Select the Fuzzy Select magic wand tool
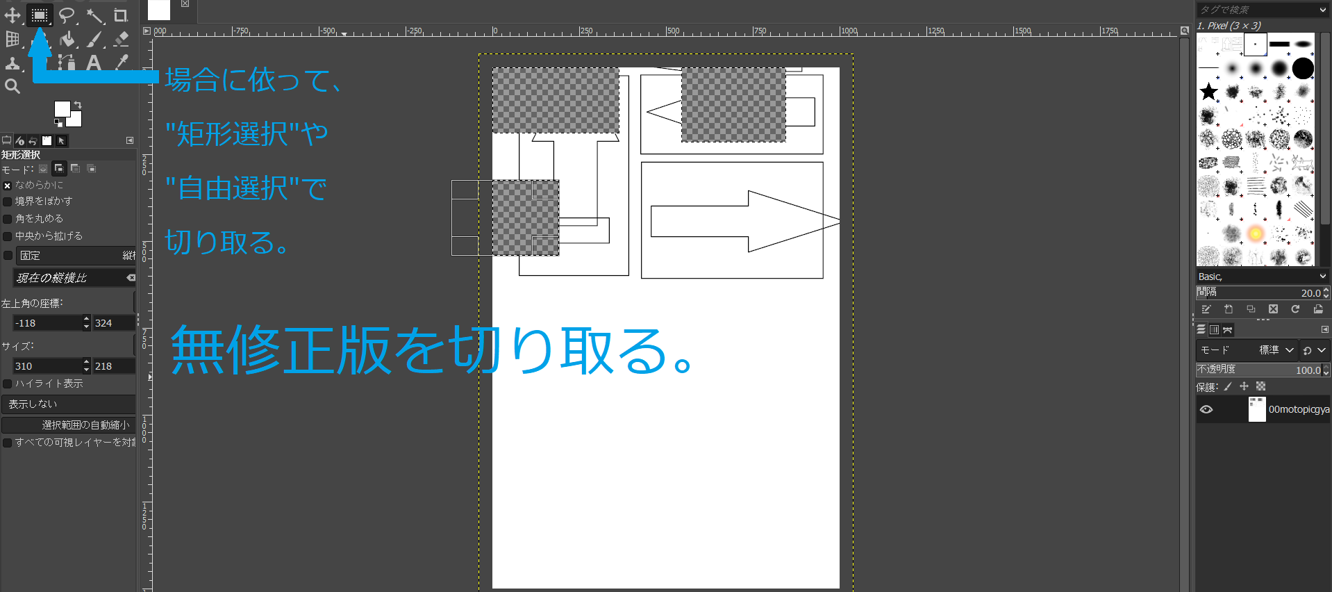This screenshot has width=1332, height=592. [x=94, y=15]
